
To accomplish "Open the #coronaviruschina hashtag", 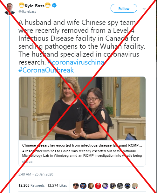I will [x=76, y=62].
